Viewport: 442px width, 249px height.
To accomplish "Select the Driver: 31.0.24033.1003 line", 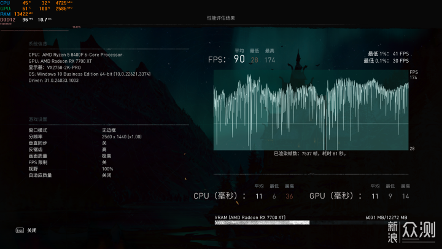I will (53, 81).
